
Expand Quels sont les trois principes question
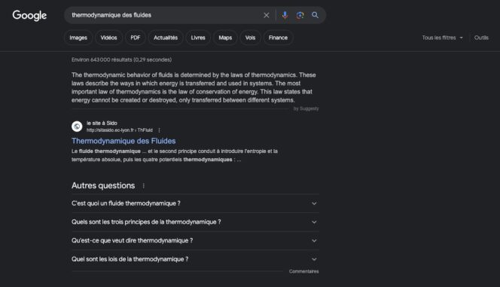click(195, 222)
